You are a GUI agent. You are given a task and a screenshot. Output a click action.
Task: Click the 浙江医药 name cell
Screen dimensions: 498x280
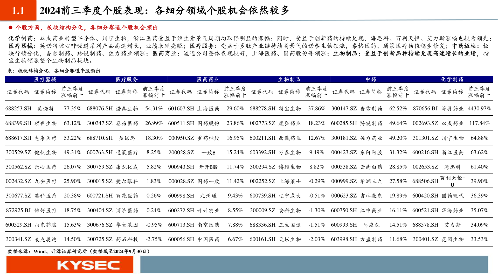[x=453, y=153]
